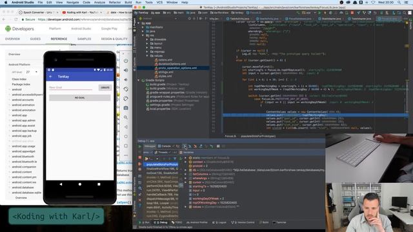This screenshot has height=232, width=413.
Task: Collapse the values folder
Action: 147,56
